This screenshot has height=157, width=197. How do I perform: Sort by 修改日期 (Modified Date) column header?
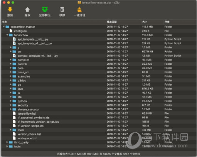point(112,22)
